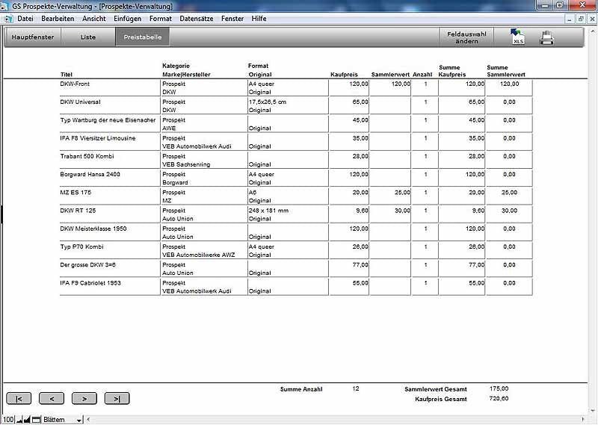
Task: Click IFA F8 Viersitzer Limousine title
Action: point(98,138)
